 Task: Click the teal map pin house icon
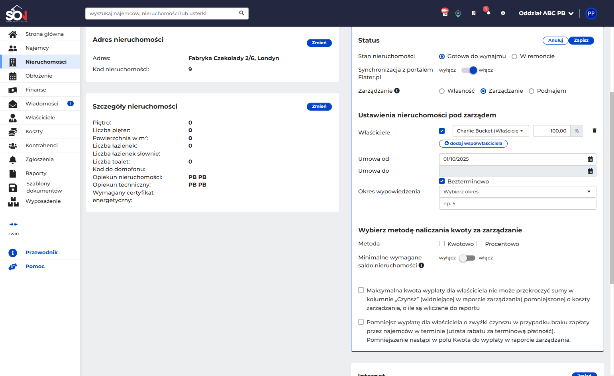coord(458,14)
